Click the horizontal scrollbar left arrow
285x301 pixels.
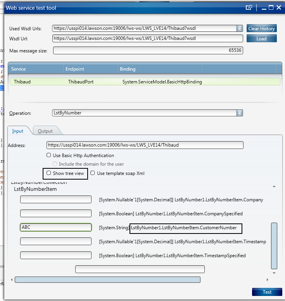click(x=11, y=280)
